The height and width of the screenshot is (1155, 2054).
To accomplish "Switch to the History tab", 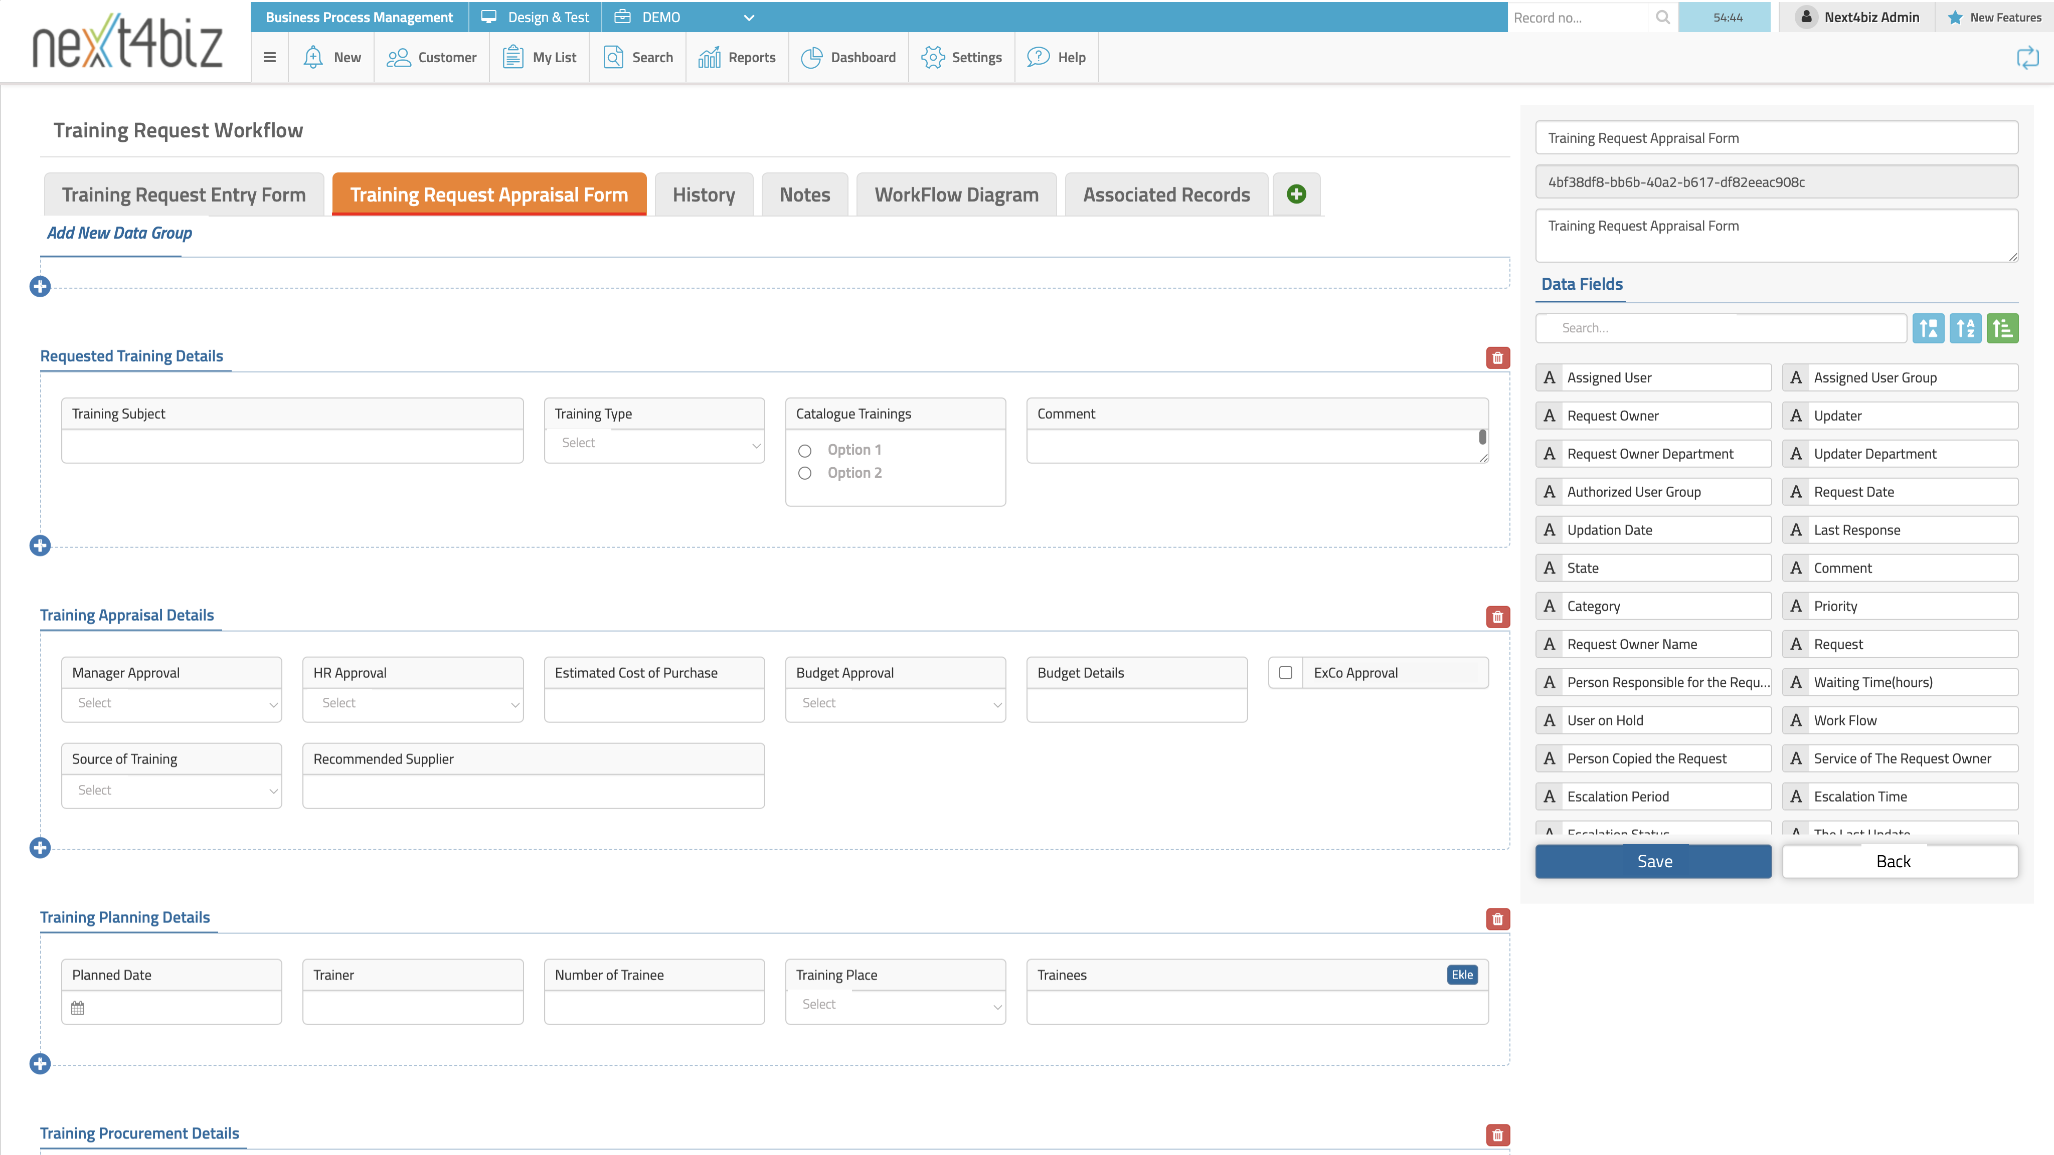I will [703, 194].
